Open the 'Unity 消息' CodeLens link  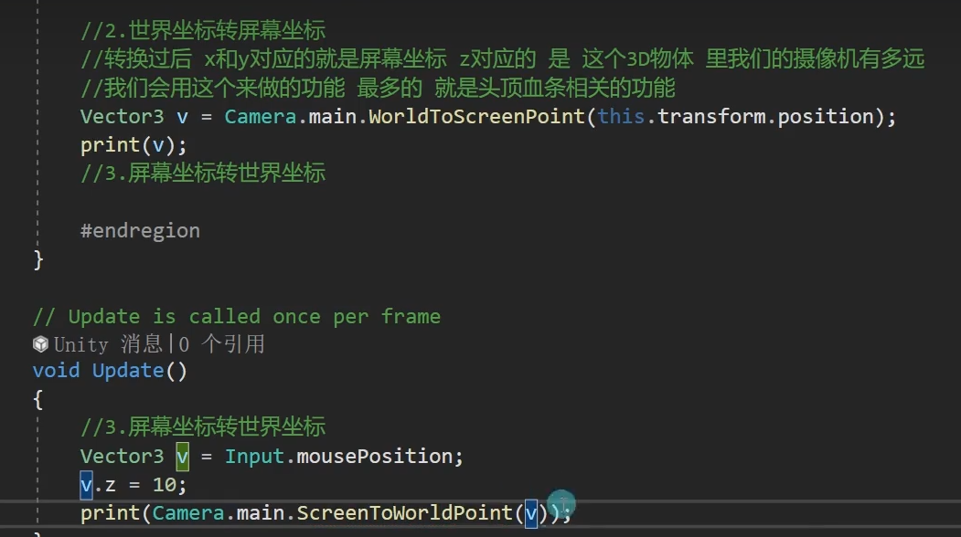108,344
